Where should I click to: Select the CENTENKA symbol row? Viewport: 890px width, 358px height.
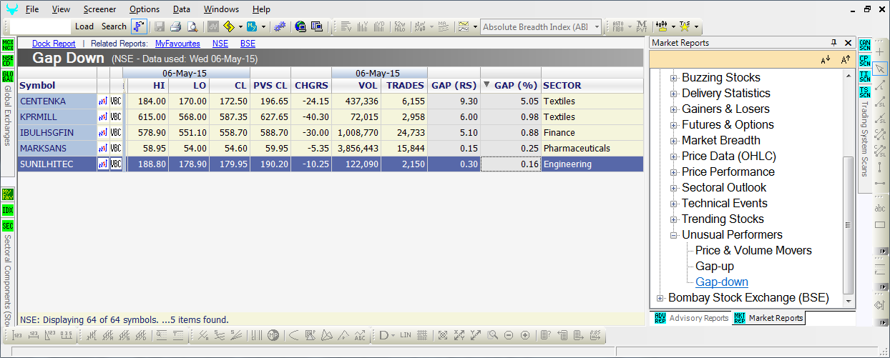pyautogui.click(x=331, y=101)
